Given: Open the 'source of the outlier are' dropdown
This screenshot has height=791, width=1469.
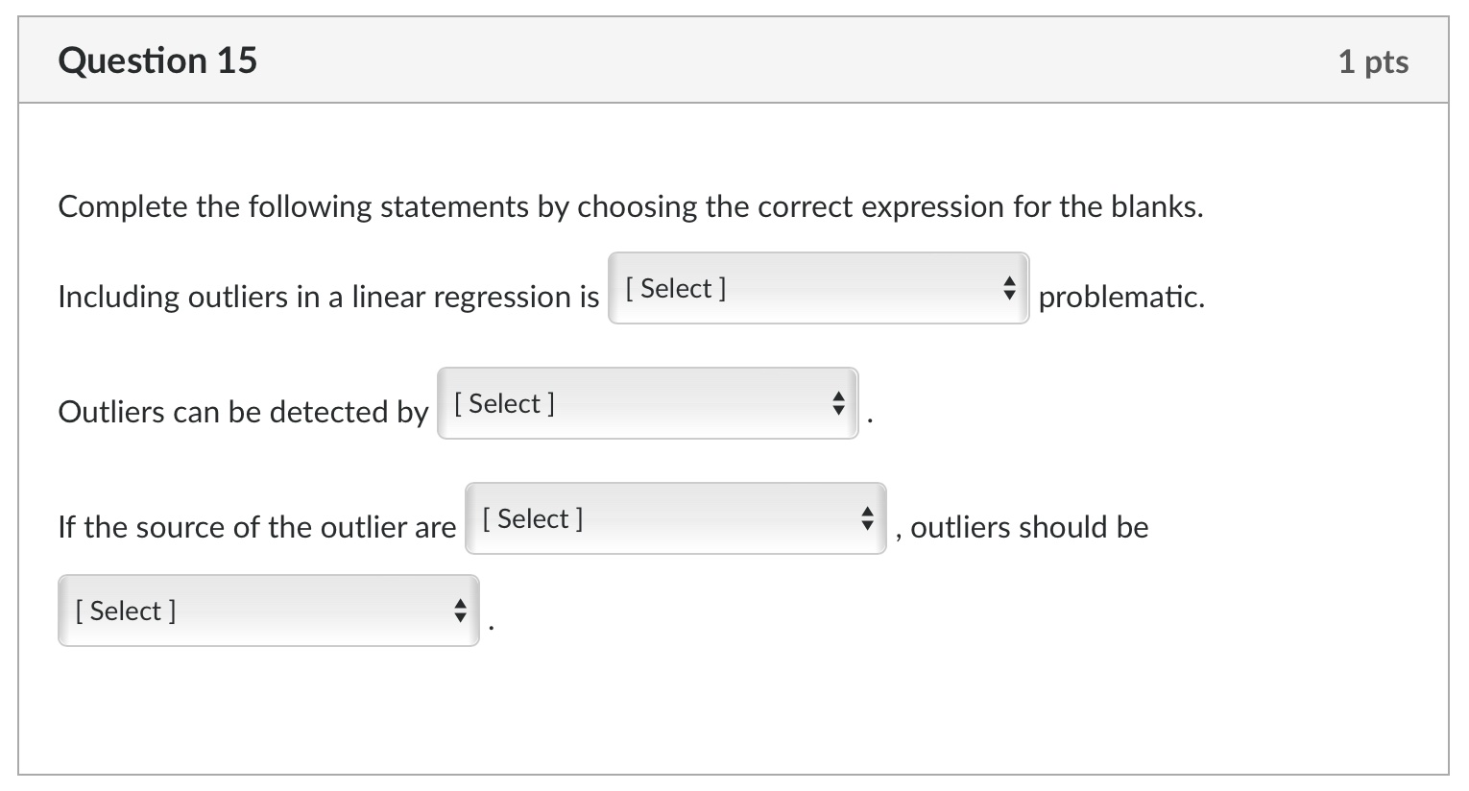Looking at the screenshot, I should click(x=675, y=518).
